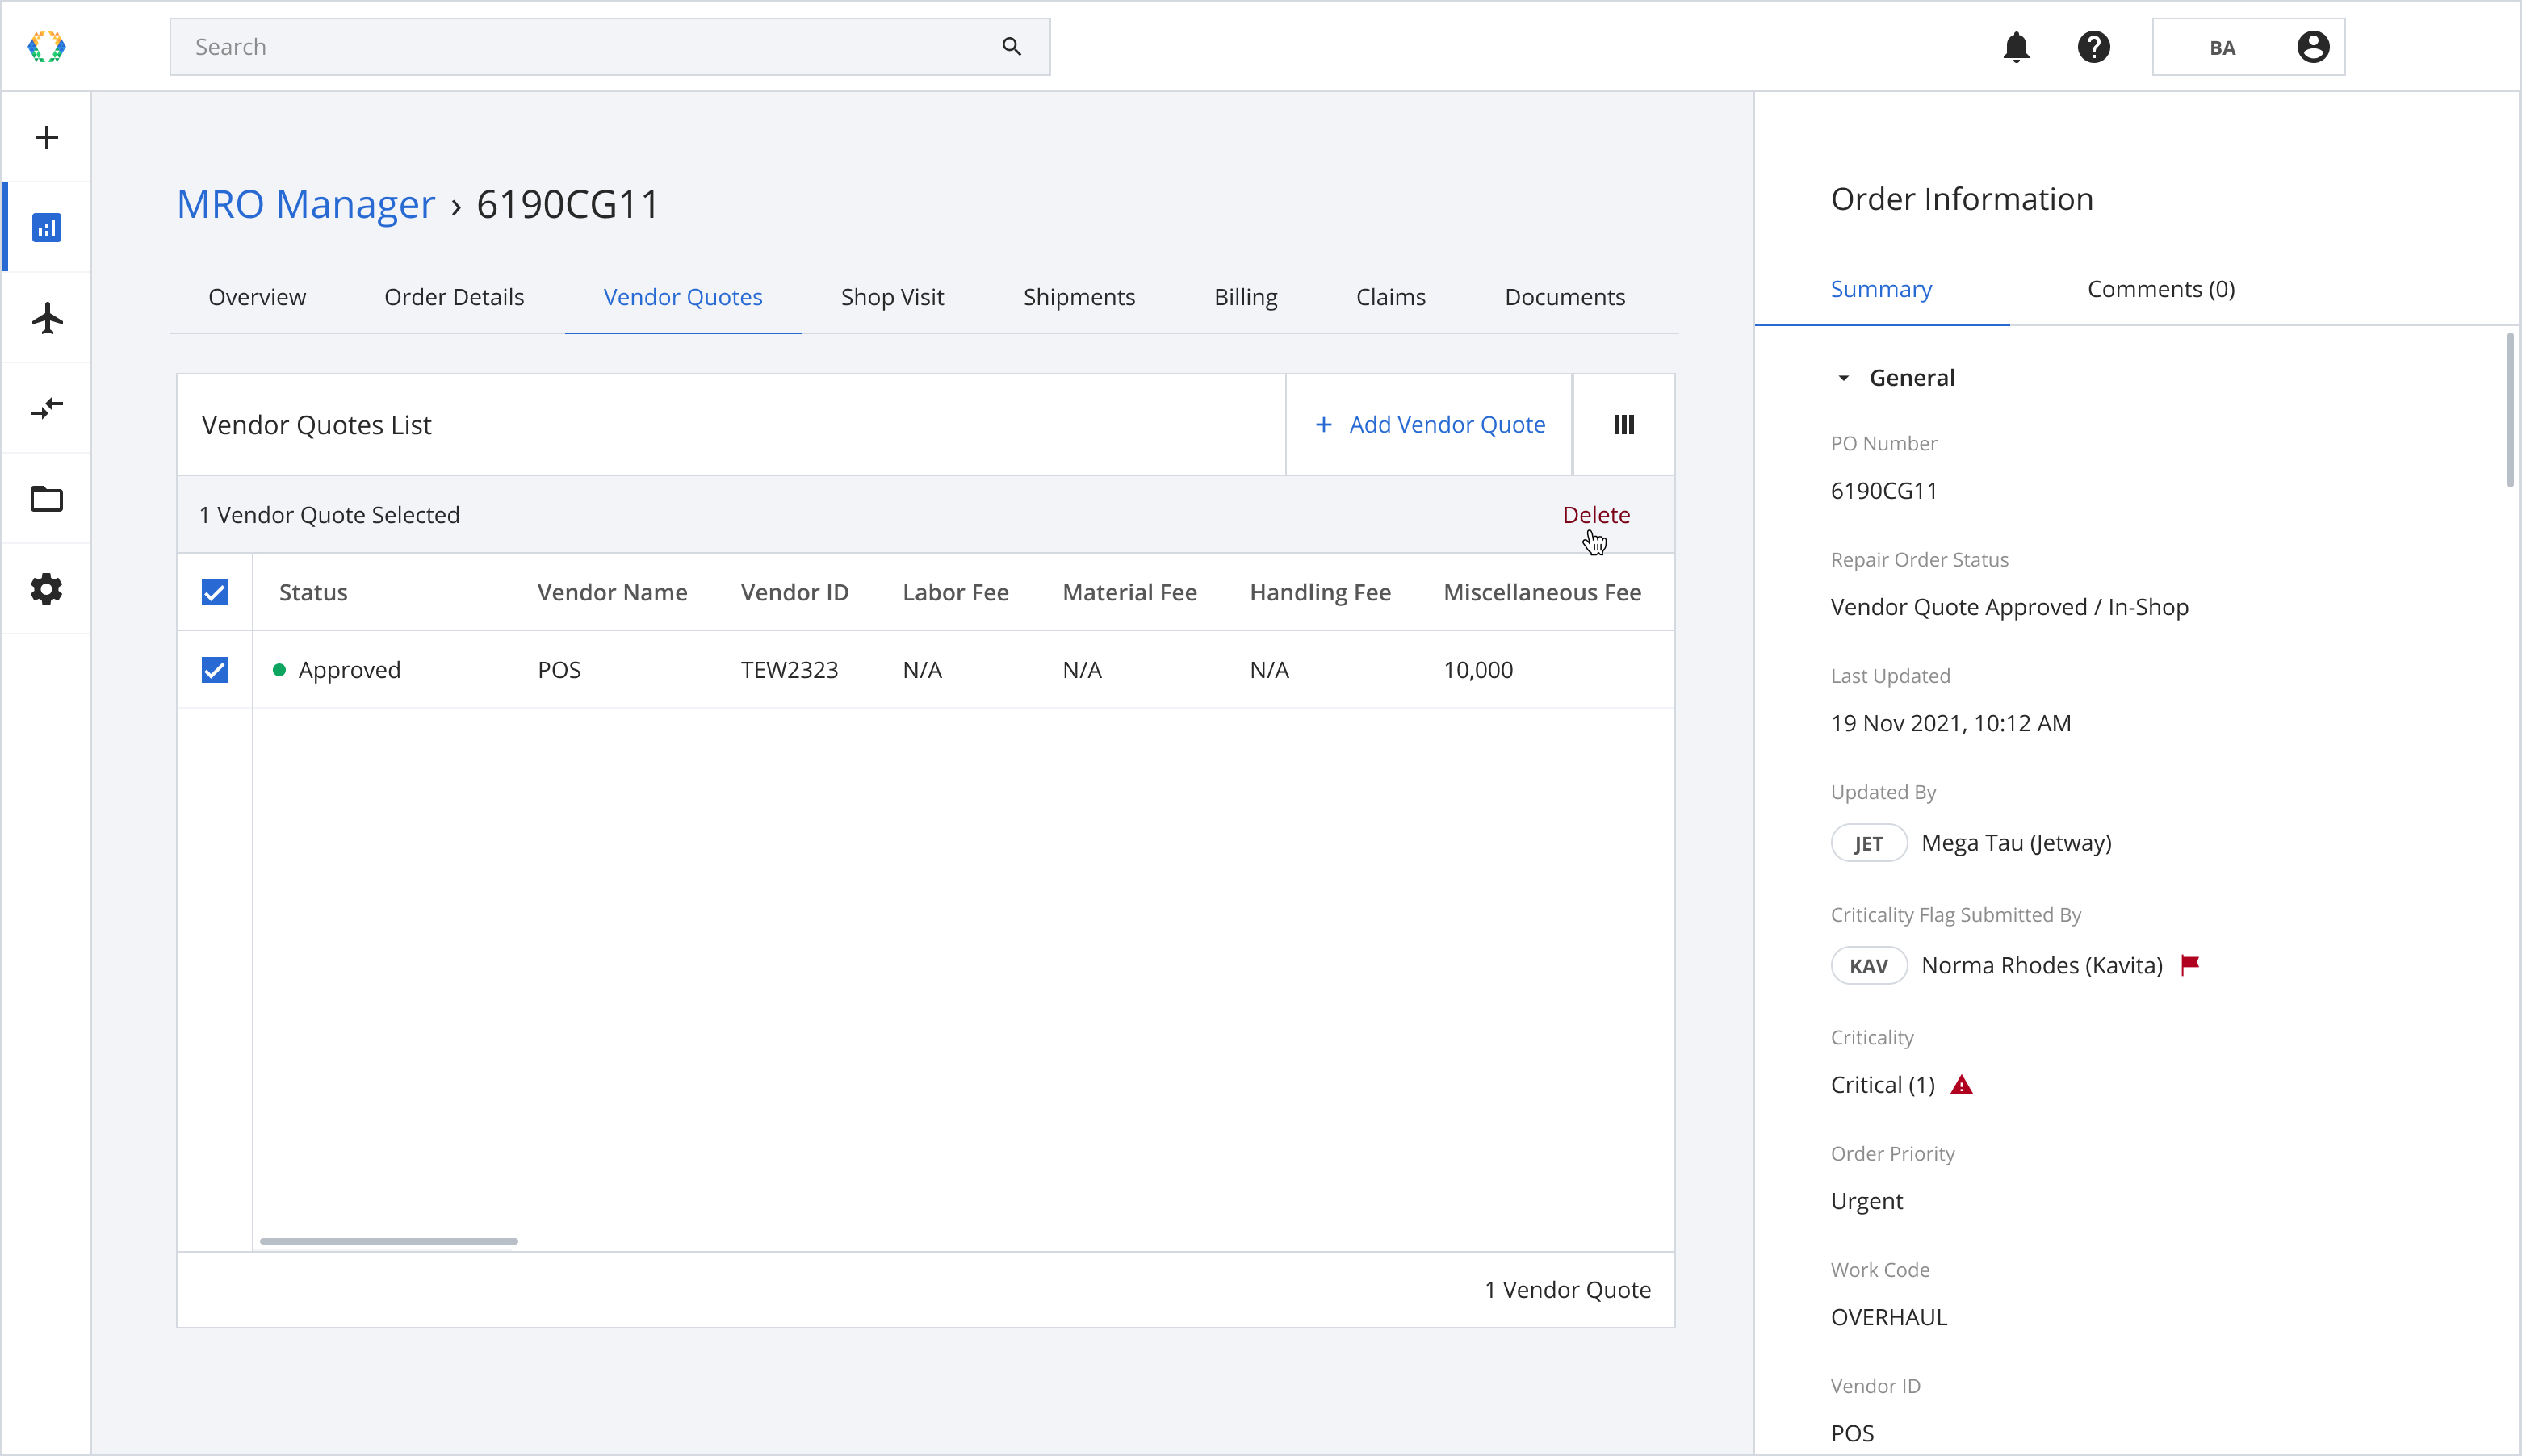
Task: Click Norma Rhodes (Kavita) name
Action: tap(2042, 966)
